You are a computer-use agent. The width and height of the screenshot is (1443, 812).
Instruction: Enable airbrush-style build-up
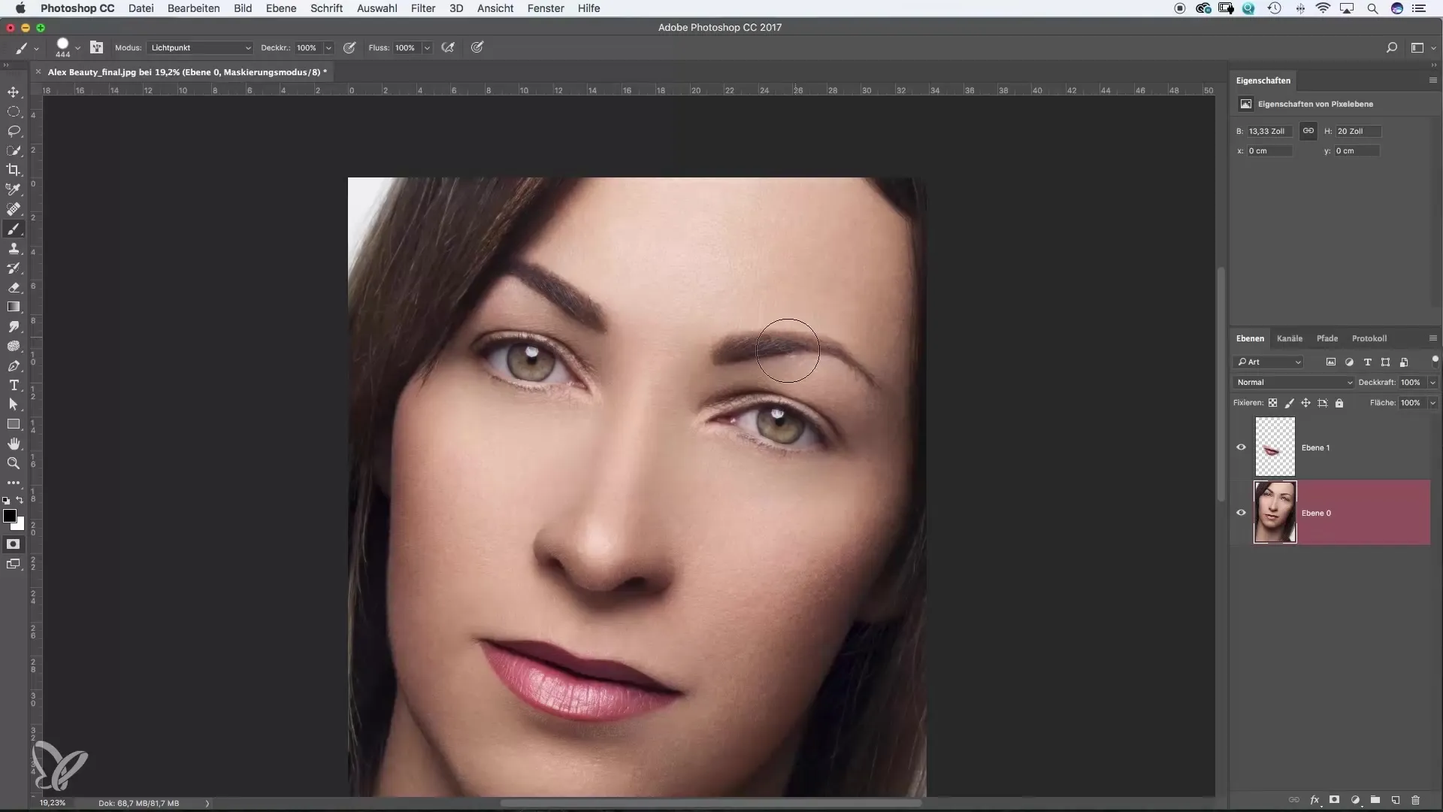(x=449, y=47)
